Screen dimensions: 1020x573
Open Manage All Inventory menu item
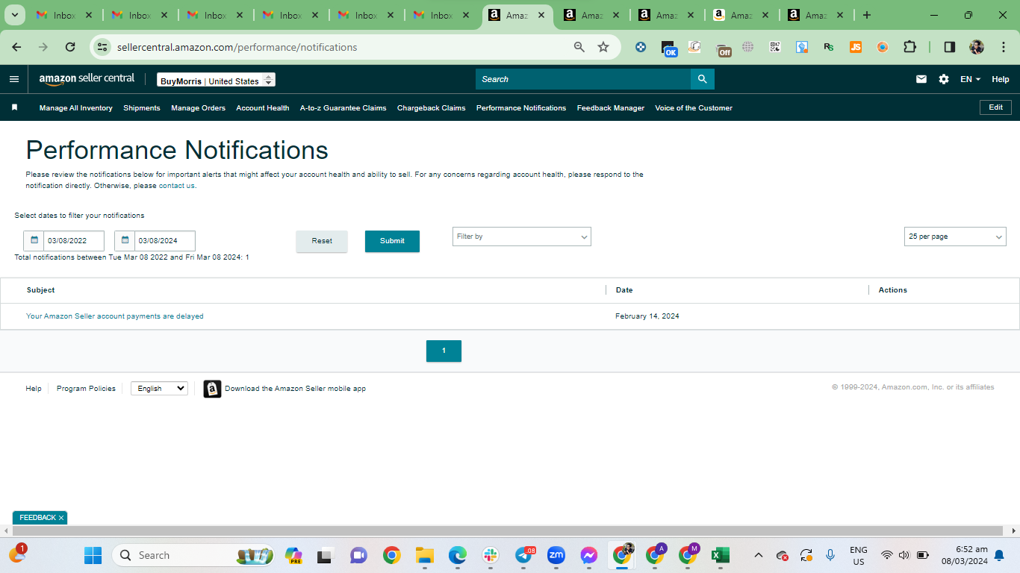tap(76, 108)
